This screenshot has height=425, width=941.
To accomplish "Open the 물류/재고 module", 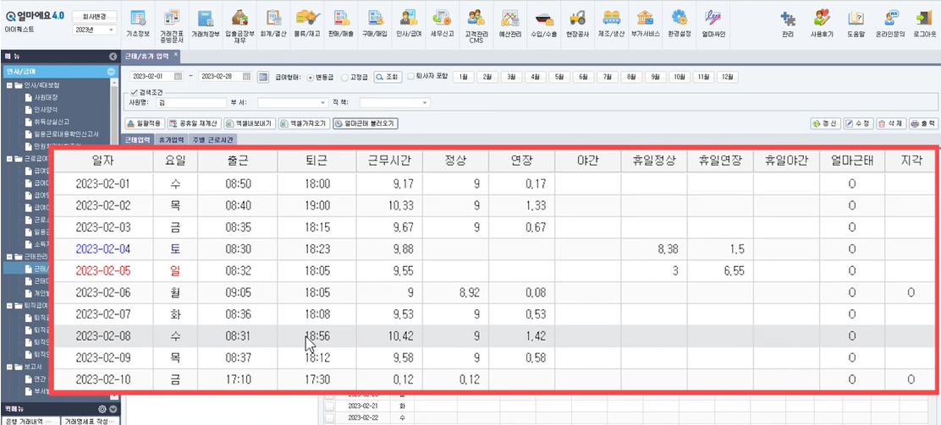I will pos(308,23).
